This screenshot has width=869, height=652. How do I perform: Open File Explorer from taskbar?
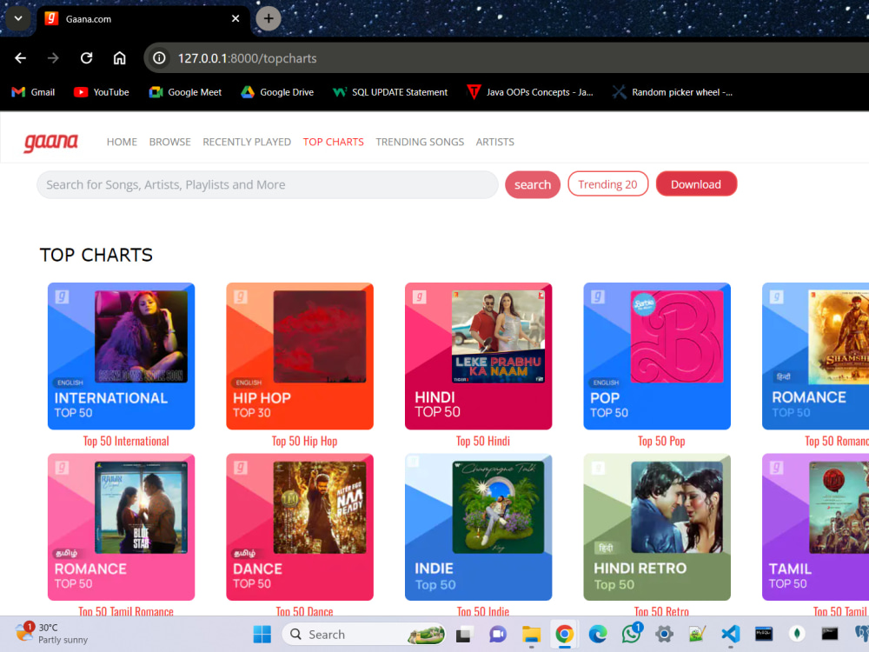531,635
